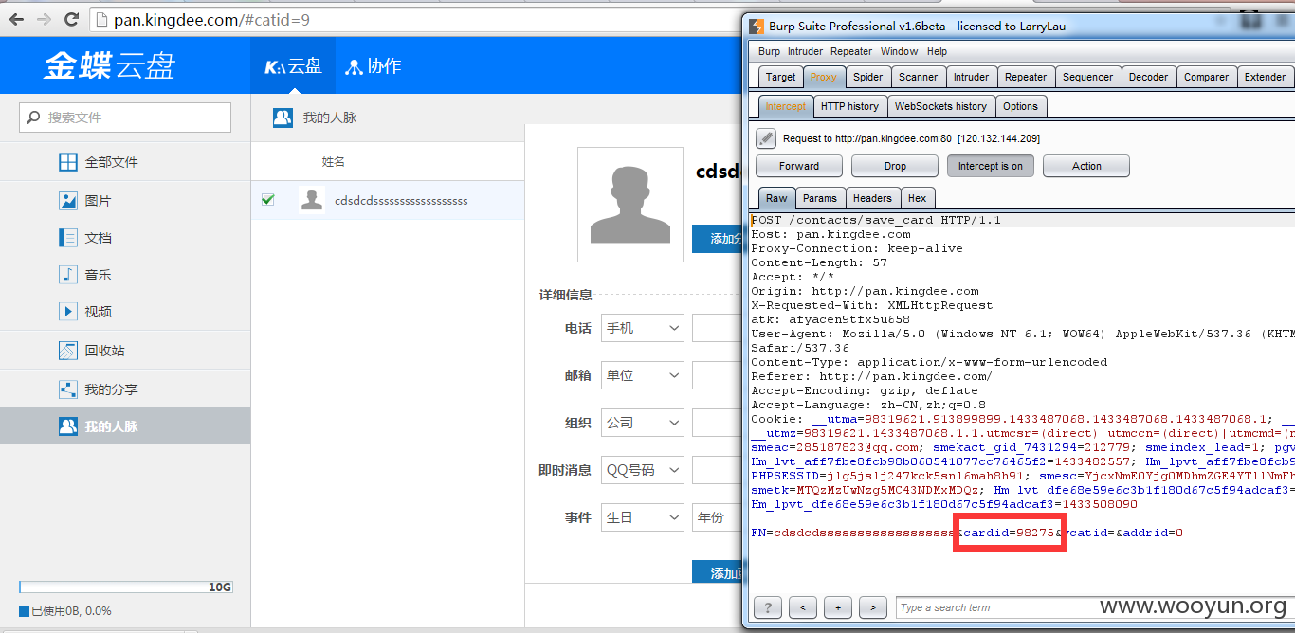Click the 我的人脉 contacts sidebar icon

68,426
